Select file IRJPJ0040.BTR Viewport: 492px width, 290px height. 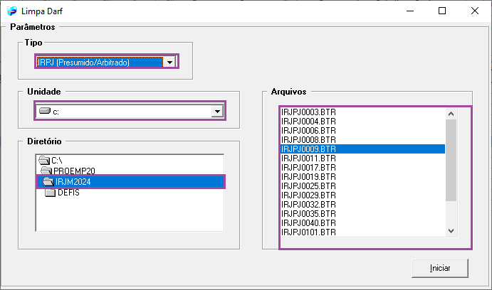point(362,223)
